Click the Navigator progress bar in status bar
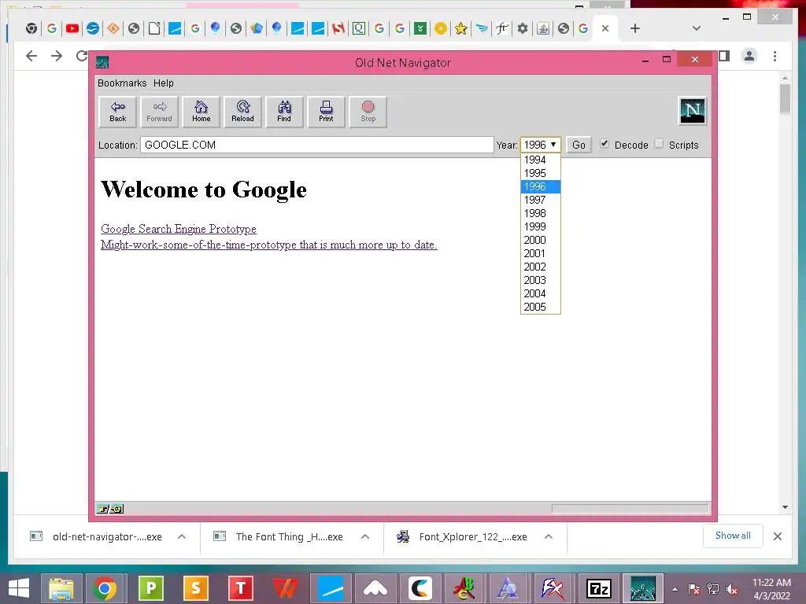806x604 pixels. 630,509
